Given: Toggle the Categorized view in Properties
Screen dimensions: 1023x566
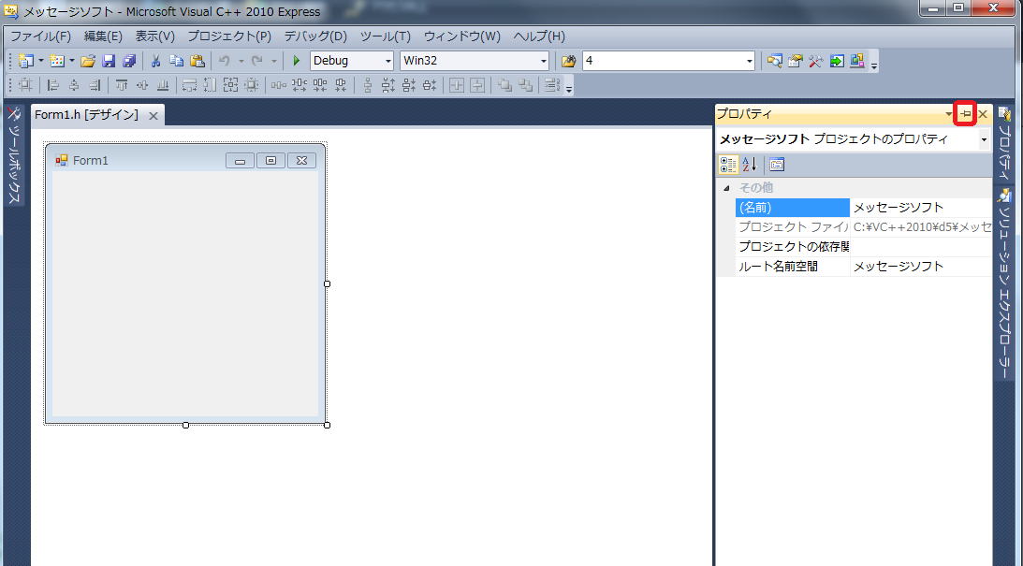Looking at the screenshot, I should pos(727,165).
